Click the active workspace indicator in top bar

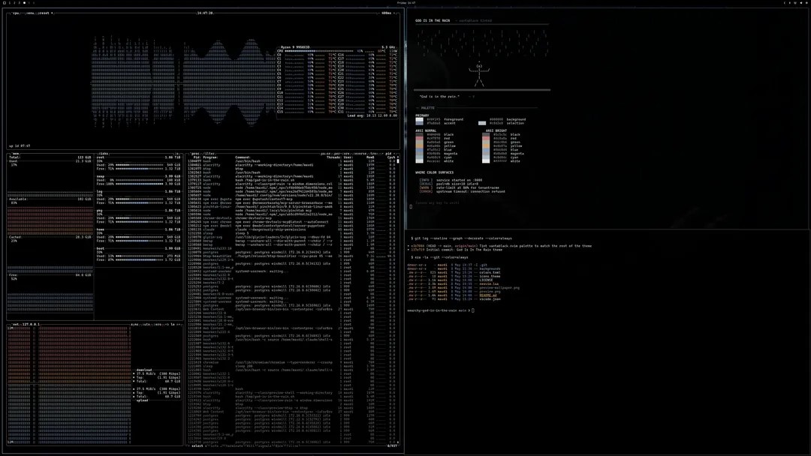[24, 2]
